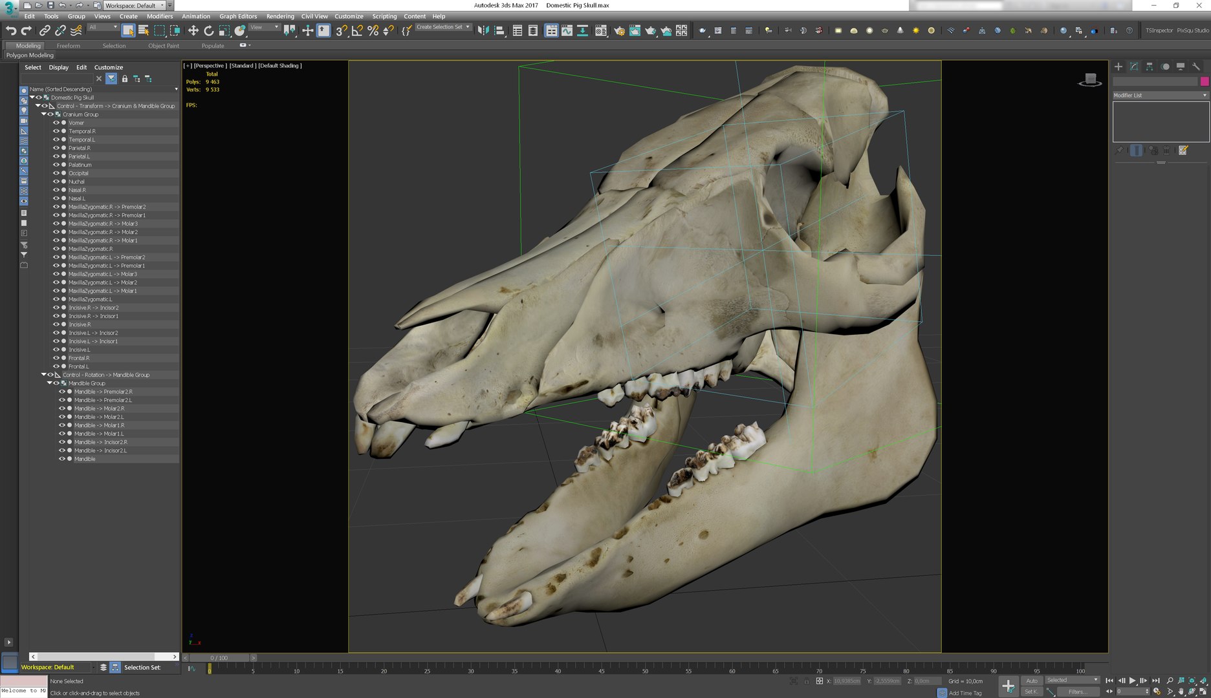The image size is (1211, 698).
Task: Click the Mirror tool icon
Action: click(x=483, y=30)
